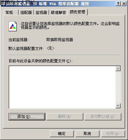Click the vertical scrollbar track
This screenshot has height=140, width=128.
coord(118,87)
